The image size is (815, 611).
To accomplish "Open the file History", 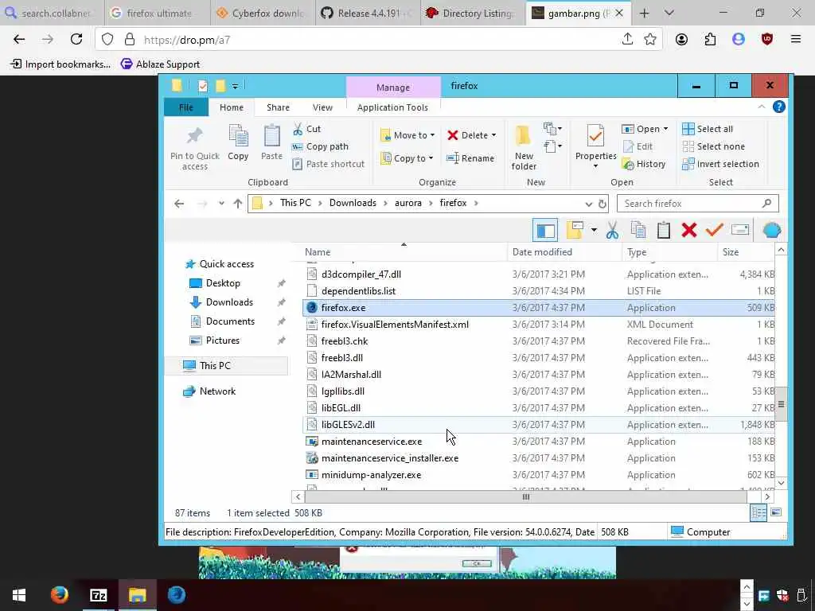I will coord(644,164).
